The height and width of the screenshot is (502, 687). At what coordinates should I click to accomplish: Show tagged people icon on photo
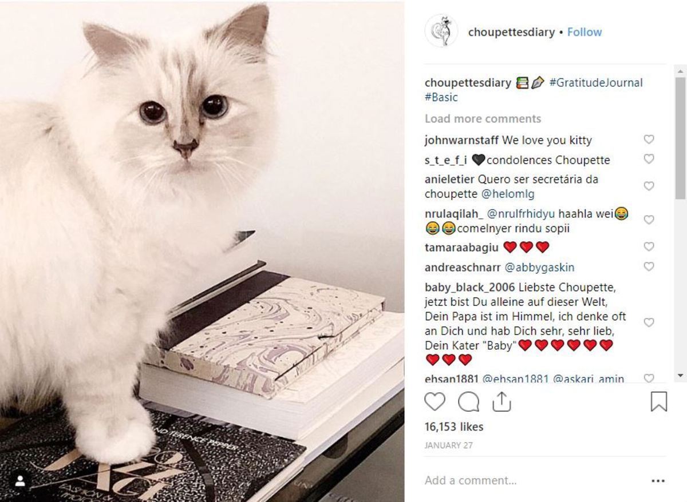[20, 481]
